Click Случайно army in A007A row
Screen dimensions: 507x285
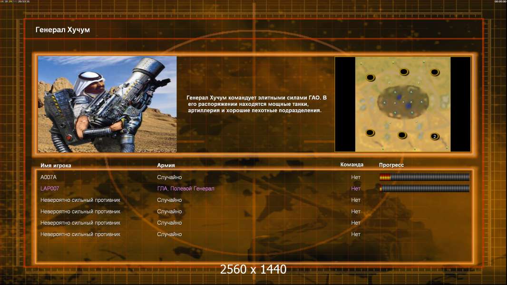(169, 177)
